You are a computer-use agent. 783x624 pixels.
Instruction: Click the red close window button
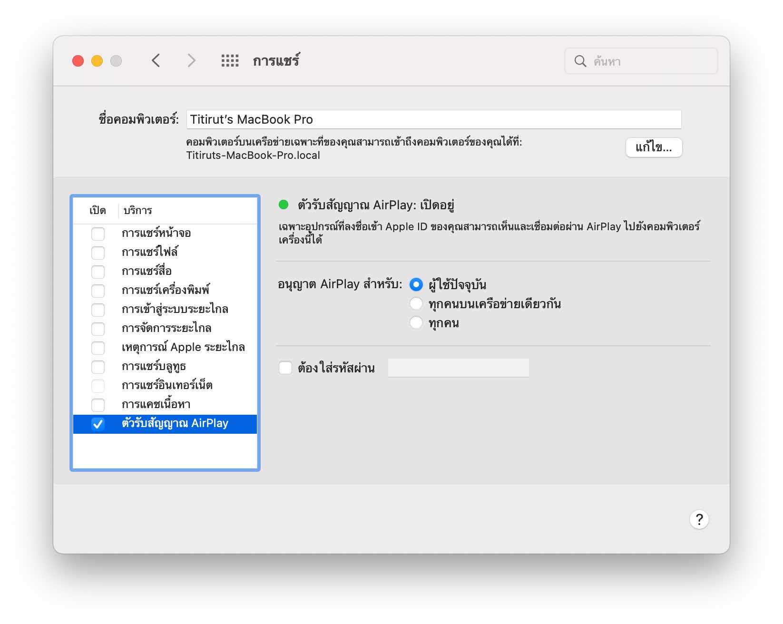(x=78, y=61)
